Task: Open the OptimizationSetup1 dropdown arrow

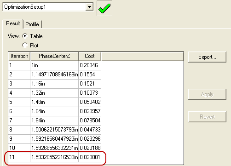Action: pyautogui.click(x=89, y=7)
